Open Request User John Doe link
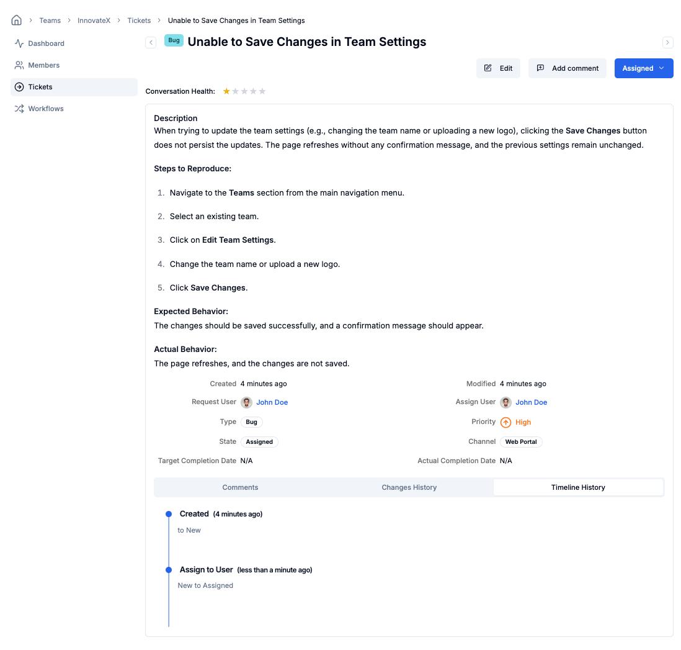 (x=272, y=402)
